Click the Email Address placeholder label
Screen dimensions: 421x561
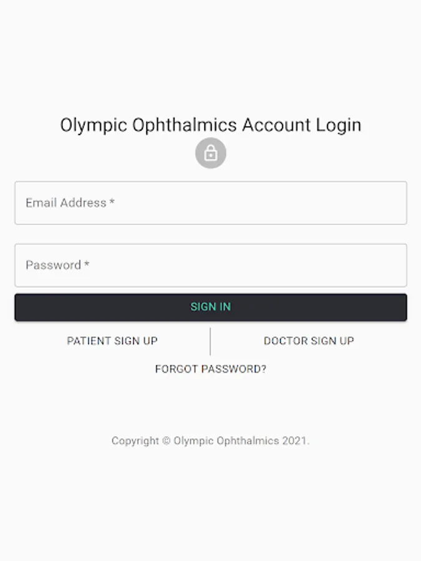coord(65,203)
